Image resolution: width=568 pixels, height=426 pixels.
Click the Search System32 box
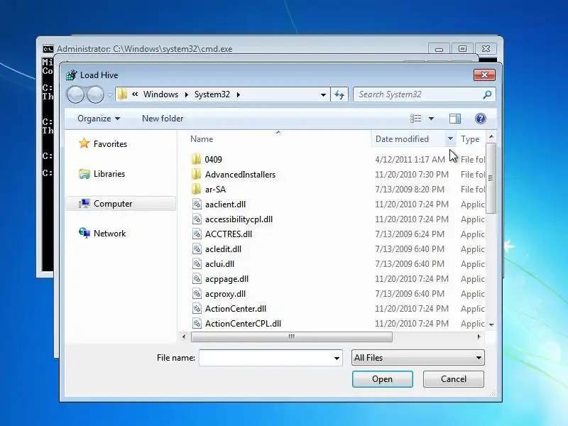click(424, 94)
